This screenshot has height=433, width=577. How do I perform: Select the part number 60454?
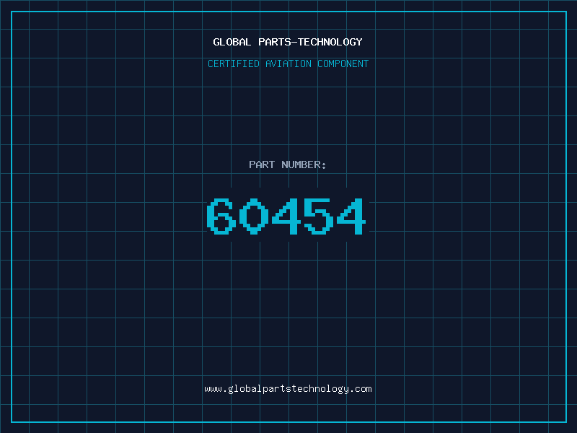tap(286, 216)
